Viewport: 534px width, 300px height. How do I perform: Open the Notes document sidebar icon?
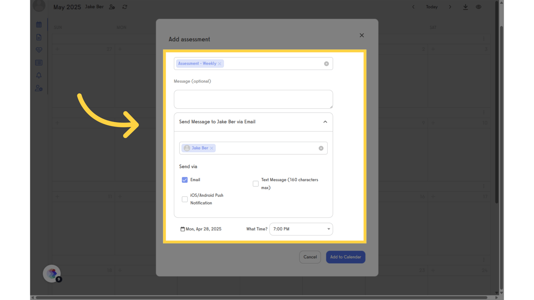[x=38, y=37]
